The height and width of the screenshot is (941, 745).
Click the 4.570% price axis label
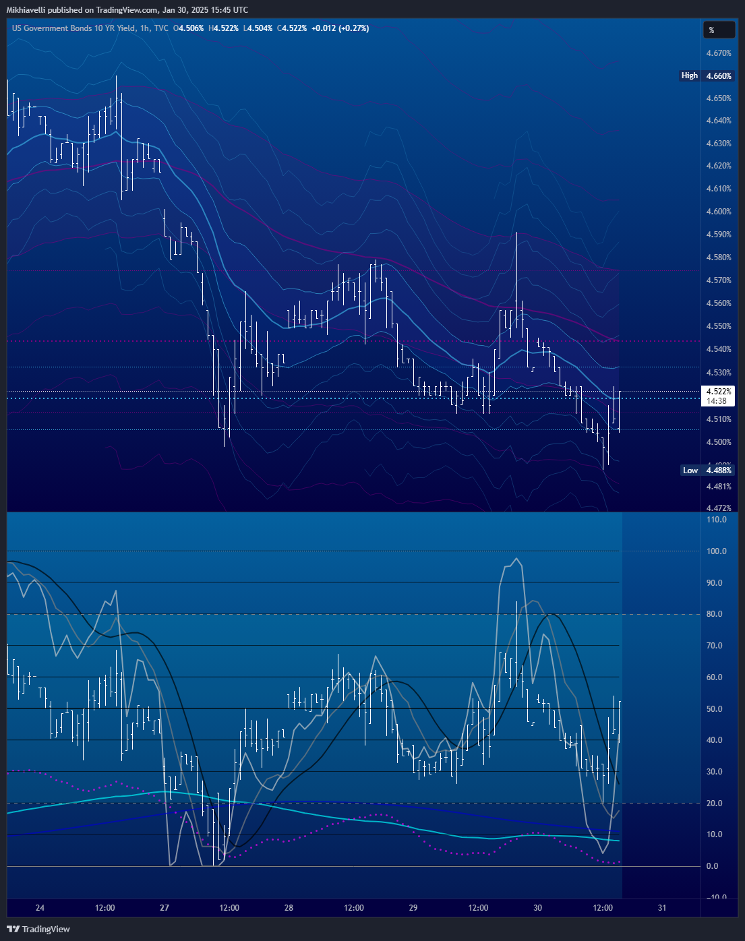coord(718,280)
